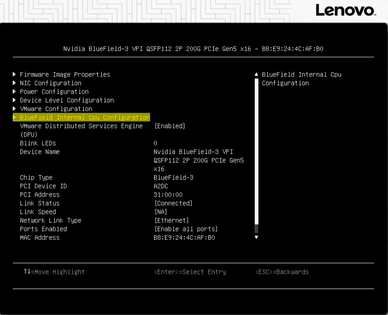The width and height of the screenshot is (388, 315).
Task: Open Firmware Image Properties submenu
Action: (x=65, y=74)
